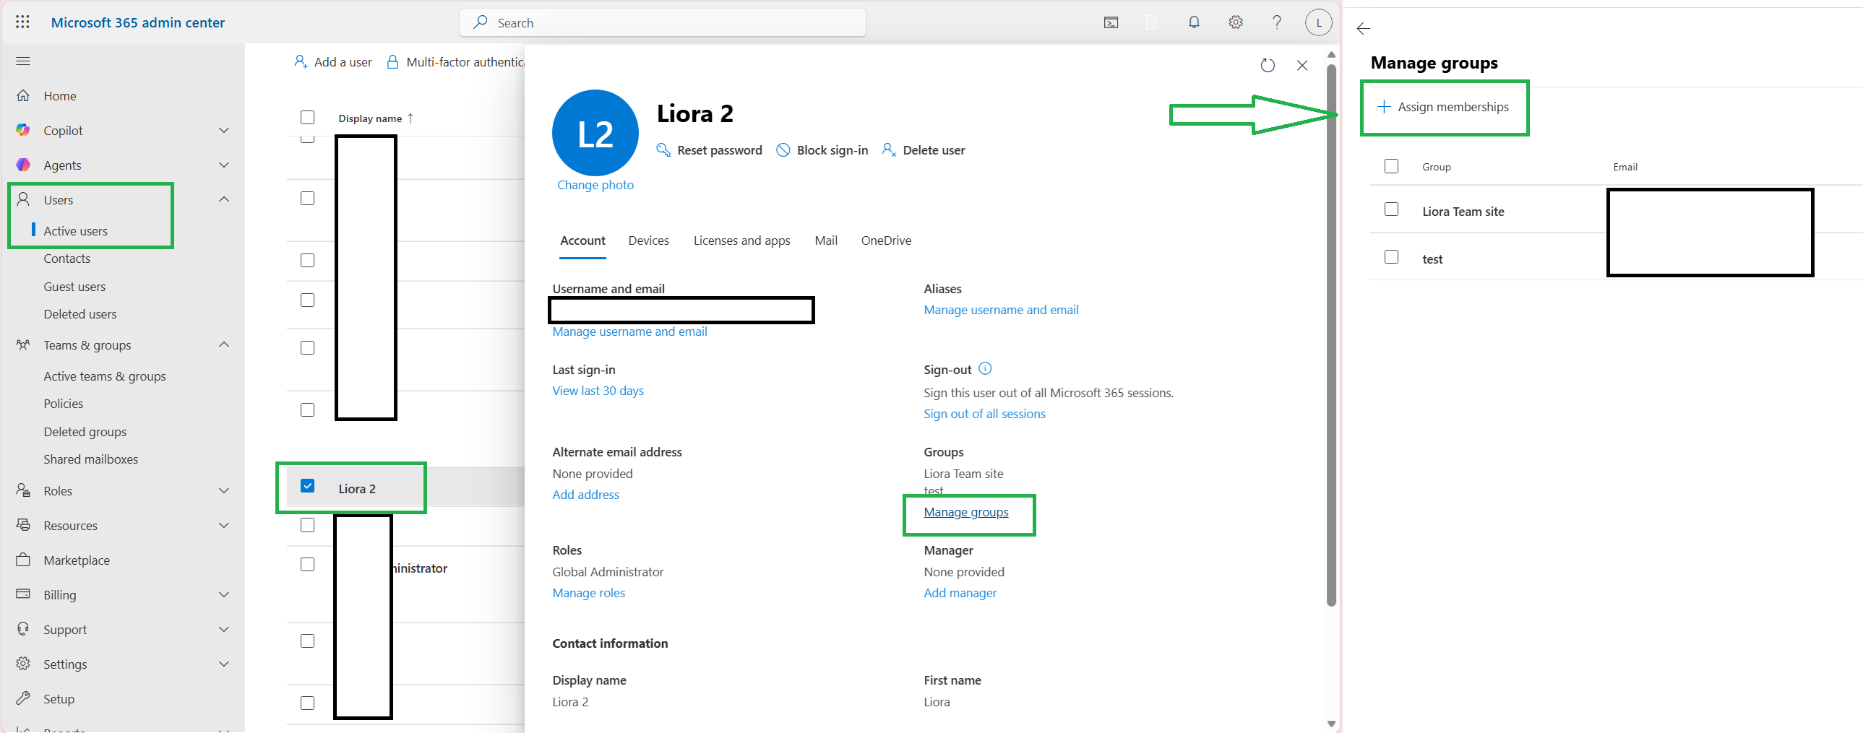Click the L2 profile photo avatar
Screen dimensions: 1863x733
tap(595, 133)
